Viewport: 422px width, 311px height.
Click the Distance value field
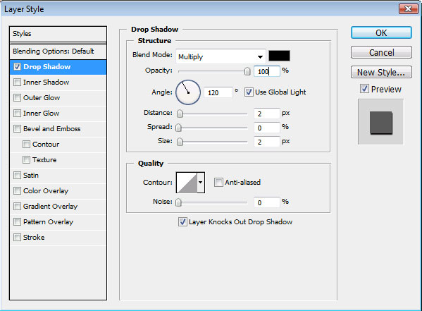tap(267, 114)
